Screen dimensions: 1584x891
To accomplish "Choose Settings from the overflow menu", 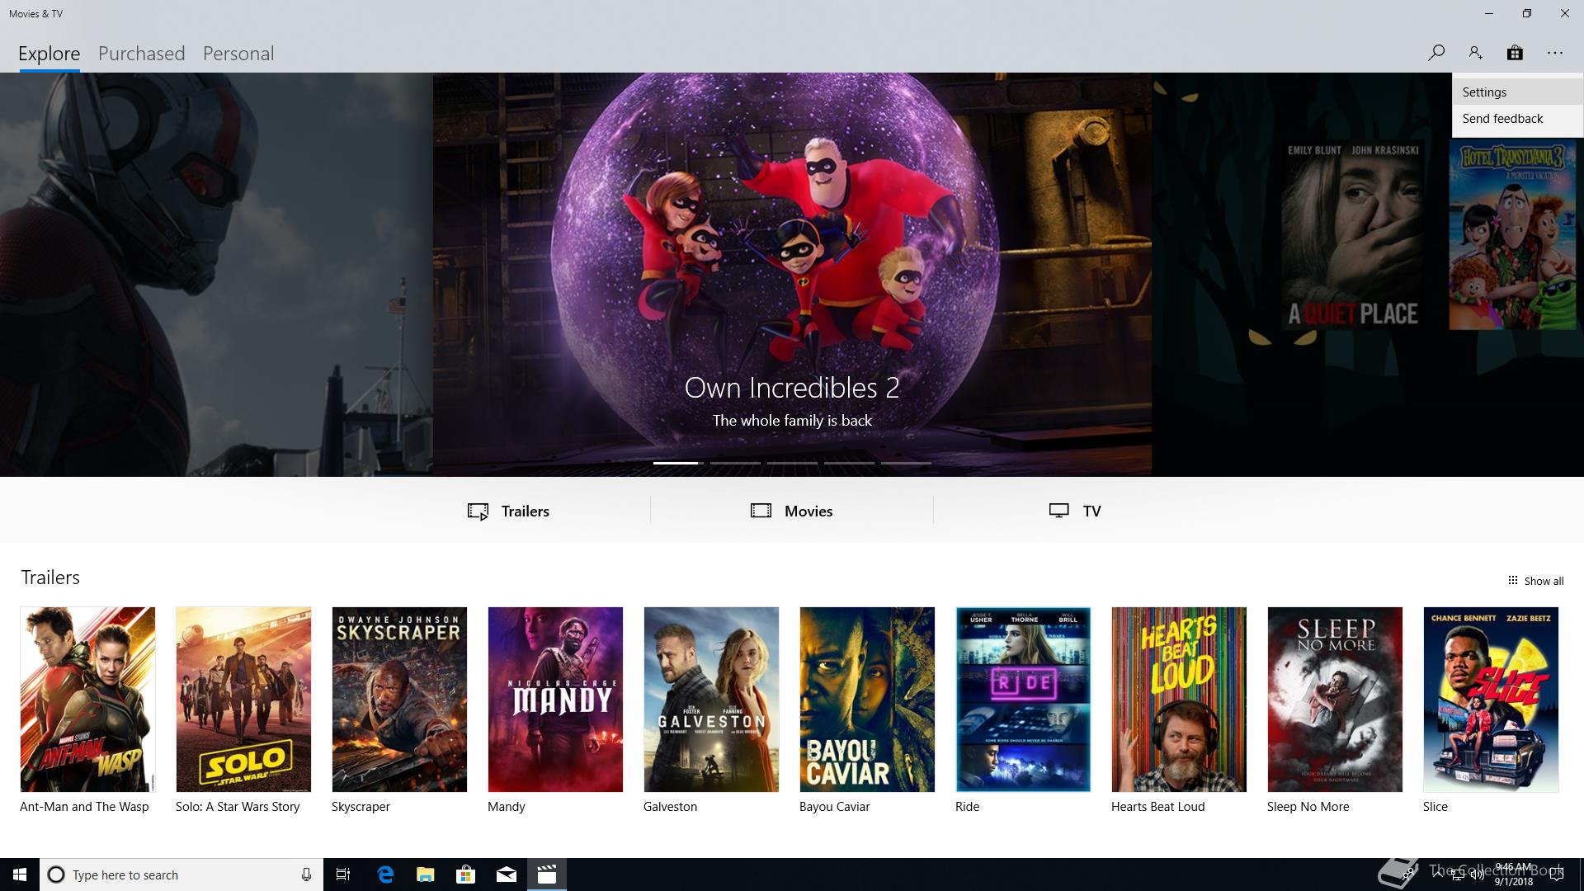I will tap(1518, 92).
